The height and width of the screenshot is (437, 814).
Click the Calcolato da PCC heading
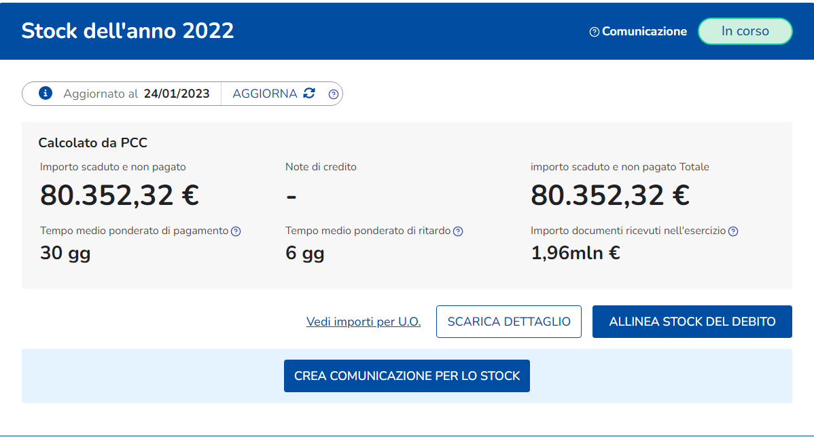pos(92,142)
